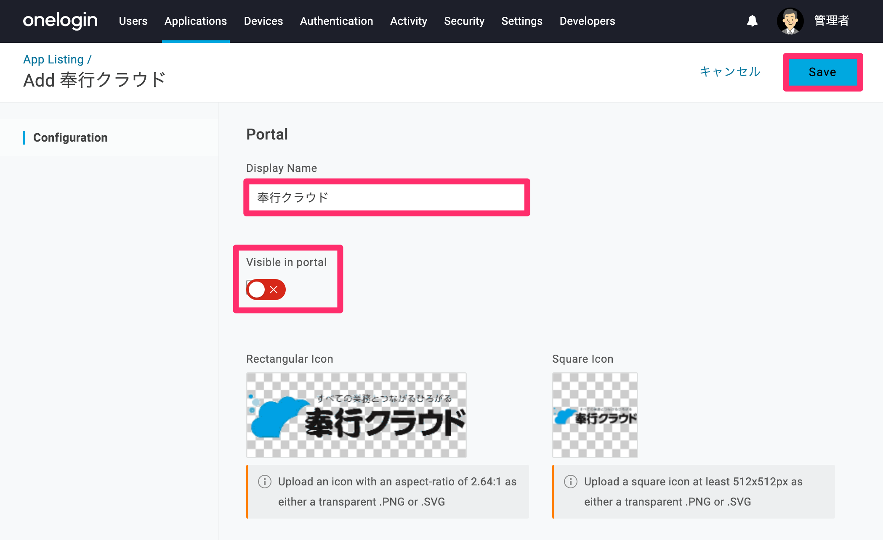Open the Developers menu
The width and height of the screenshot is (883, 540).
coord(587,21)
